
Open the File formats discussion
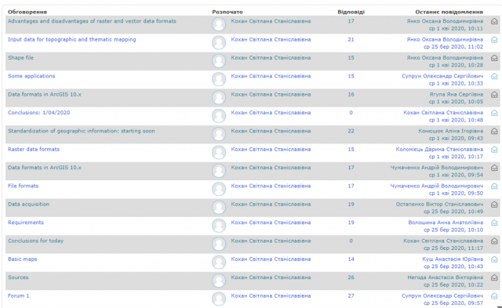click(23, 186)
